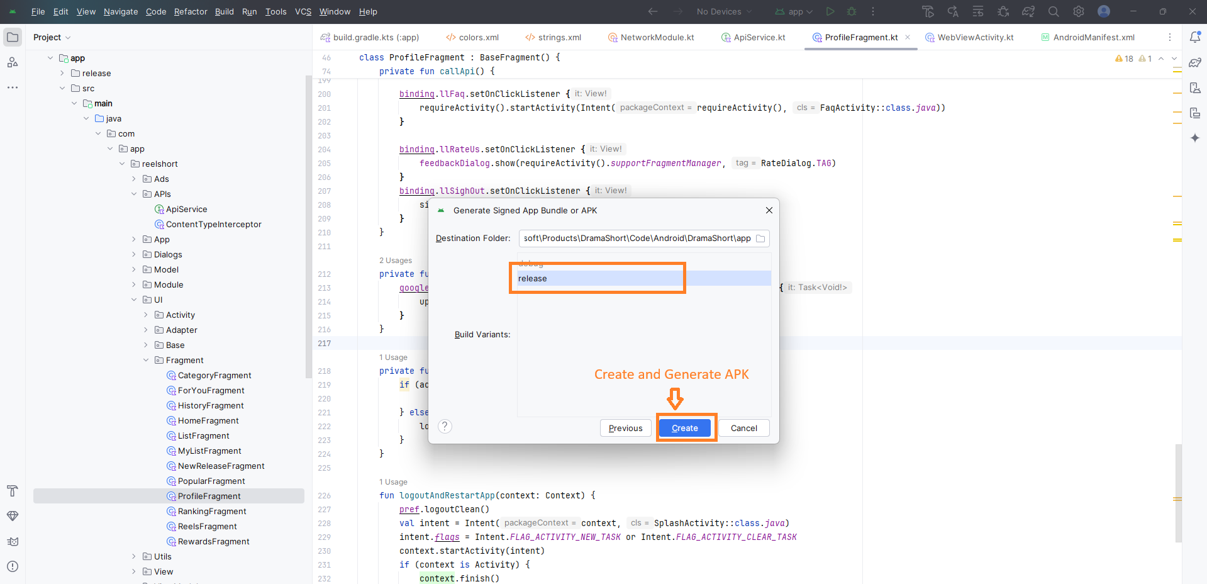Click the dialog help question mark
The height and width of the screenshot is (584, 1207).
pyautogui.click(x=445, y=427)
